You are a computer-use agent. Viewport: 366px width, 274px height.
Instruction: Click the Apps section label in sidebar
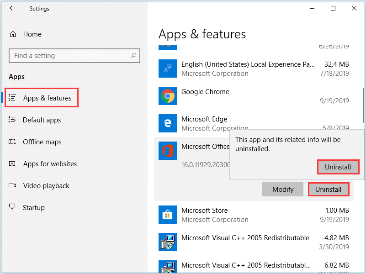[16, 77]
